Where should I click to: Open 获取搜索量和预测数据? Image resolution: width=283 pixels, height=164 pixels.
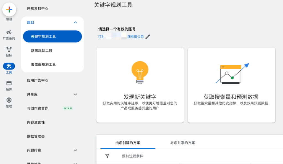[232, 85]
